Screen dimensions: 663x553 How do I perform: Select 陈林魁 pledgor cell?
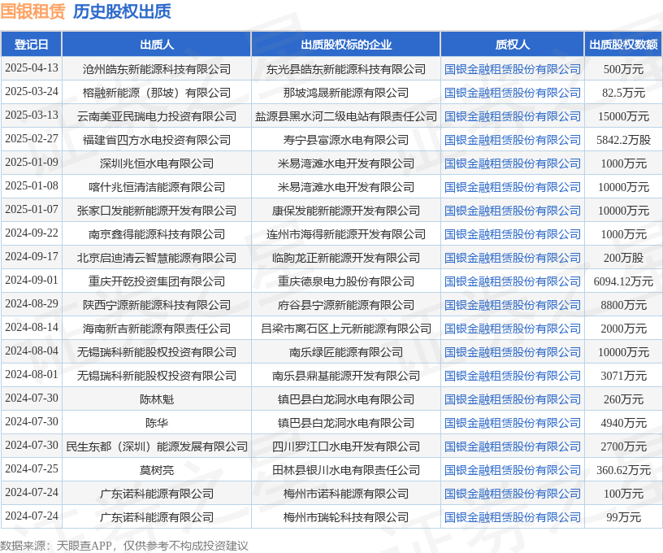pyautogui.click(x=157, y=399)
